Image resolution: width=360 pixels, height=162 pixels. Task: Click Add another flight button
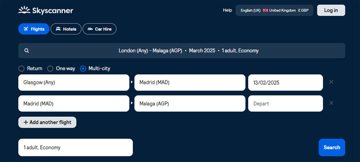pos(47,122)
